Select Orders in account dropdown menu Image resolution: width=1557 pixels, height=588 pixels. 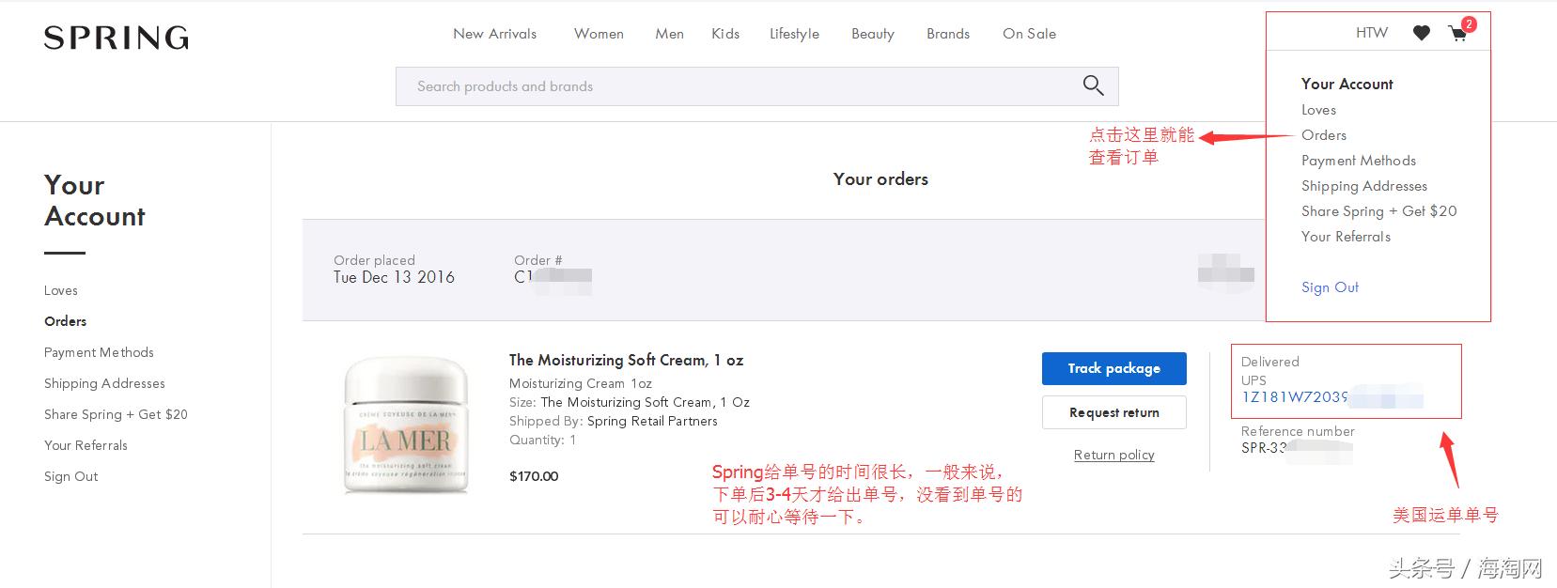1323,135
